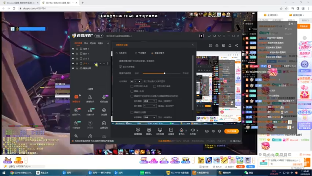
Task: Open 微信 in the Windows taskbar
Action: pos(250,172)
